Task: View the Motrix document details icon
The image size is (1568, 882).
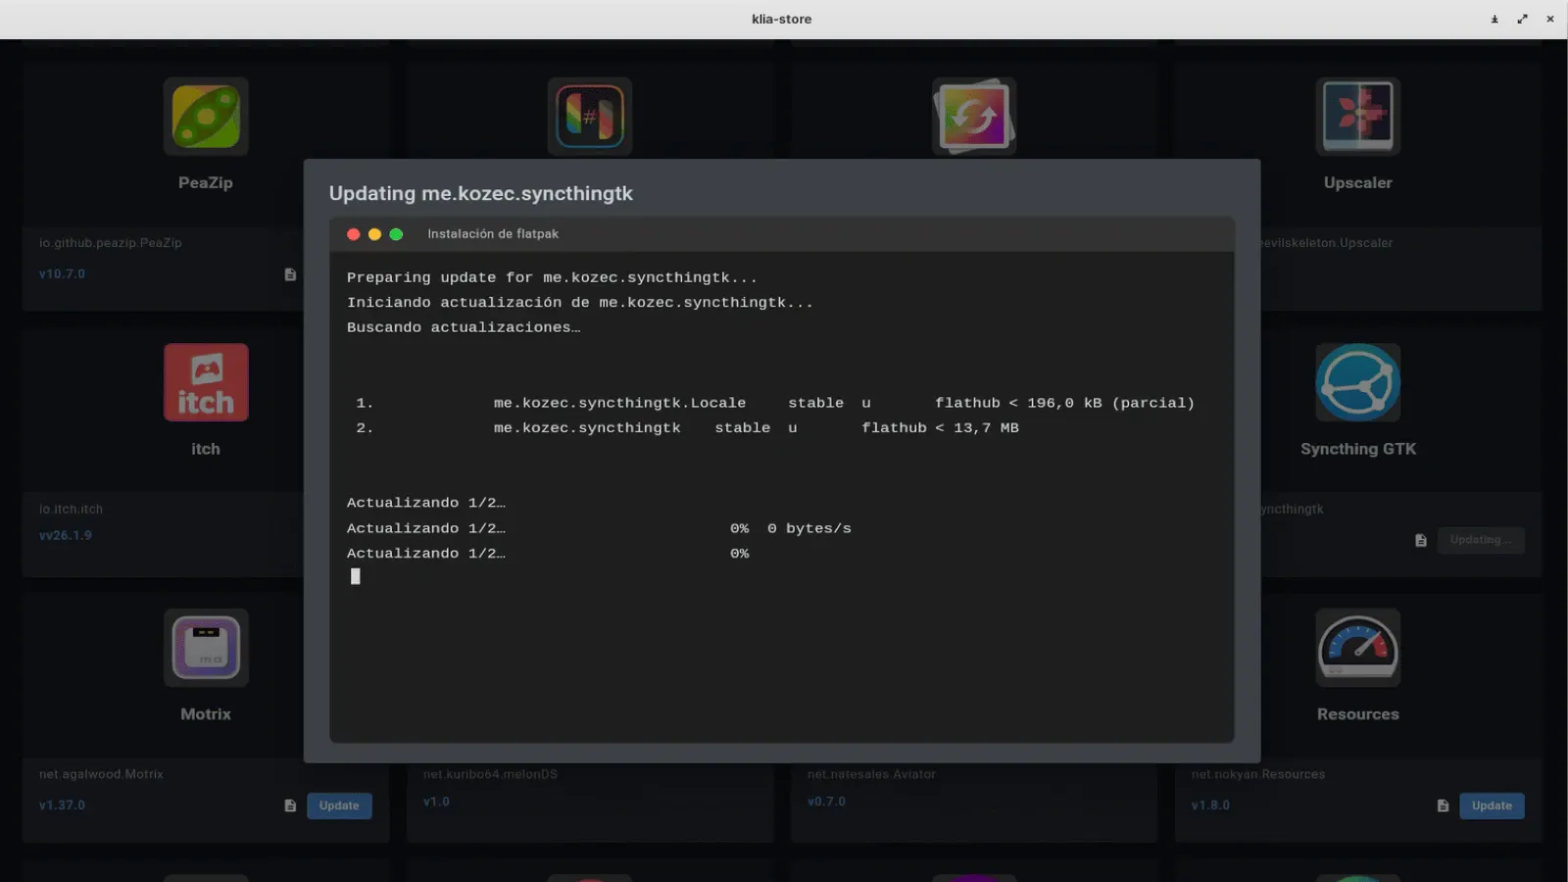Action: (290, 806)
